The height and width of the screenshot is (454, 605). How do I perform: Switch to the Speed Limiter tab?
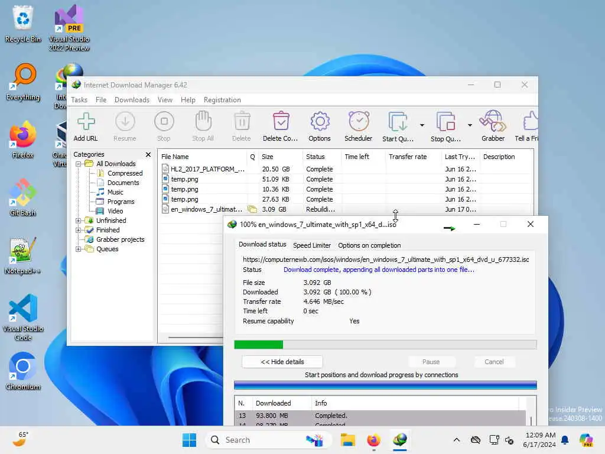(312, 245)
